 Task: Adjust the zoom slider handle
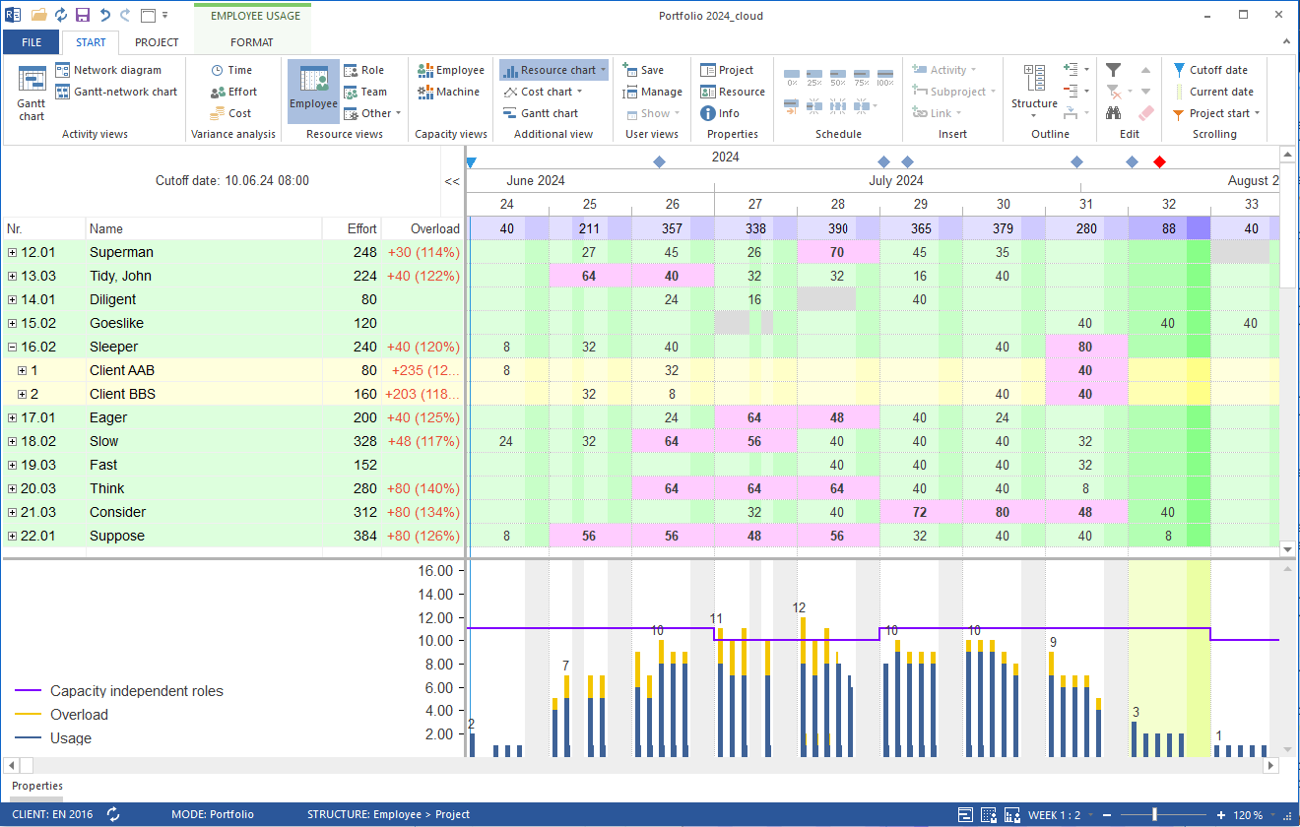[x=1155, y=815]
